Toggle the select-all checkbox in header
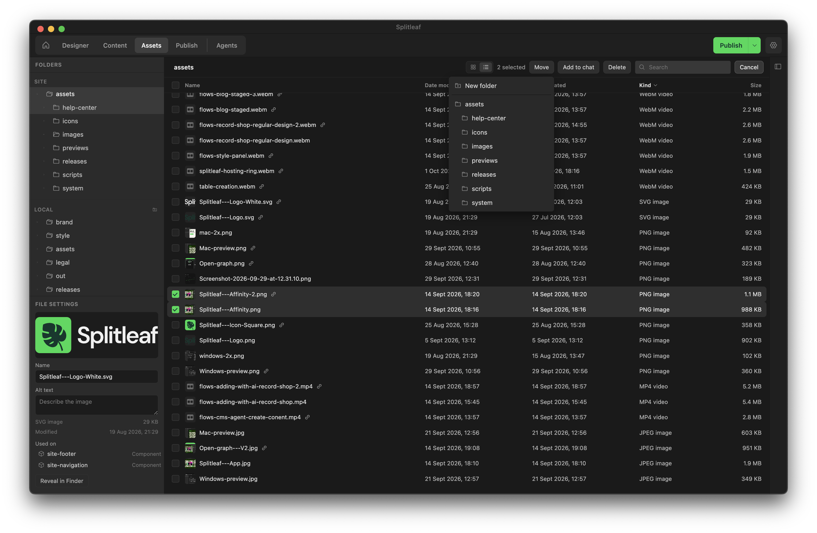This screenshot has width=817, height=533. pos(175,85)
